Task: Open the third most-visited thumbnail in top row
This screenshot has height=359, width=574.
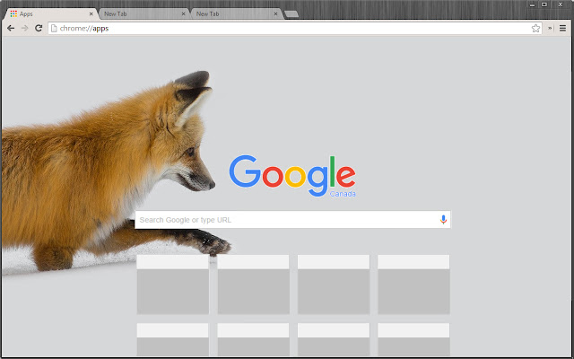Action: tap(334, 285)
